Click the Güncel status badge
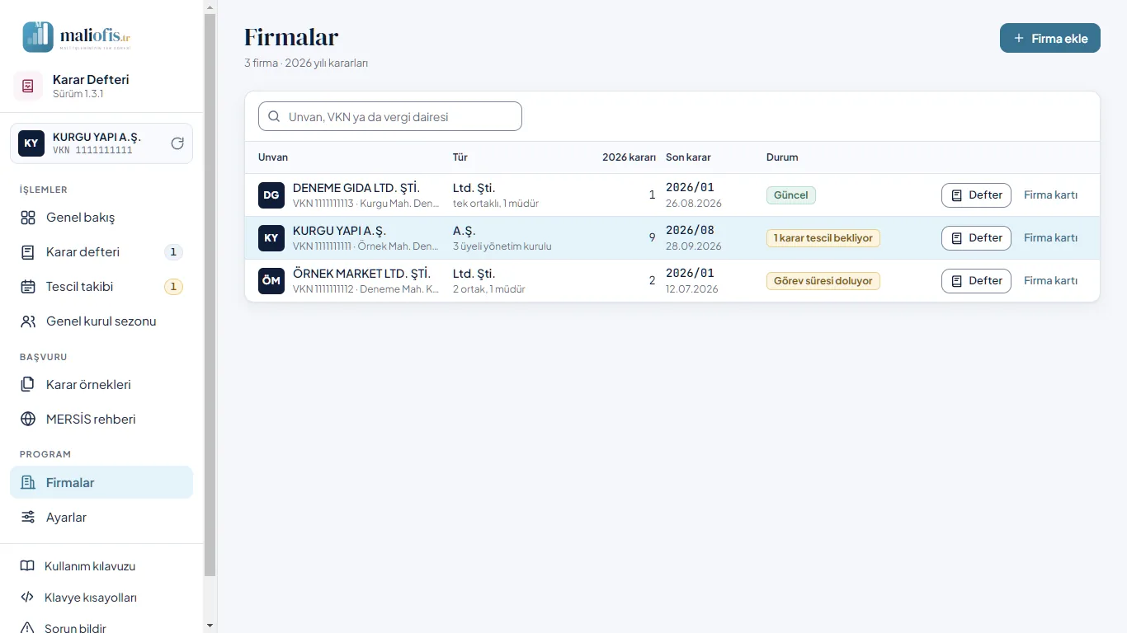 [x=790, y=195]
